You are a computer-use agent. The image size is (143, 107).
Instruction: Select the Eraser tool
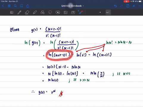(27, 12)
